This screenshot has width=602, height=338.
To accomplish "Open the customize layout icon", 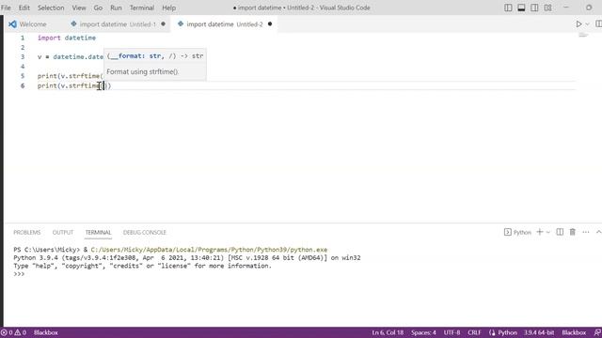I will [x=547, y=8].
